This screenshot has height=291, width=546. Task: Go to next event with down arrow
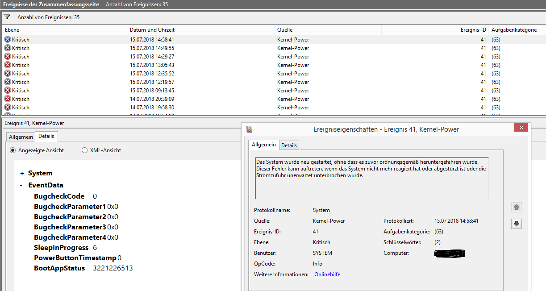pyautogui.click(x=517, y=224)
